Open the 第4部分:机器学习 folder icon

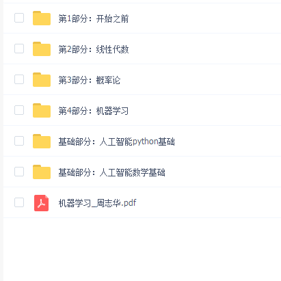click(x=42, y=110)
